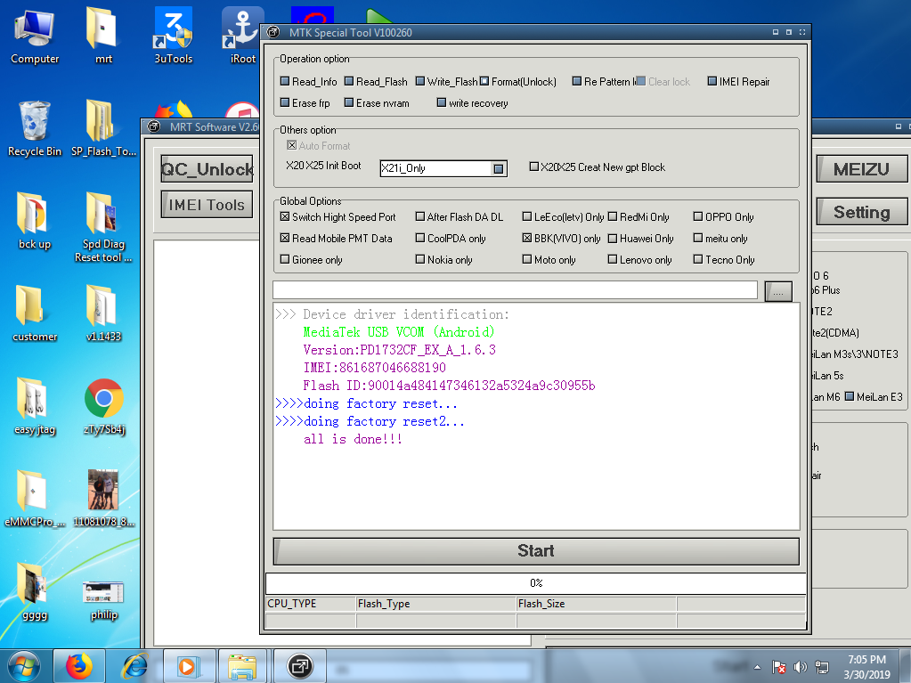911x683 pixels.
Task: Enable the Read_Flash operation
Action: pyautogui.click(x=348, y=81)
